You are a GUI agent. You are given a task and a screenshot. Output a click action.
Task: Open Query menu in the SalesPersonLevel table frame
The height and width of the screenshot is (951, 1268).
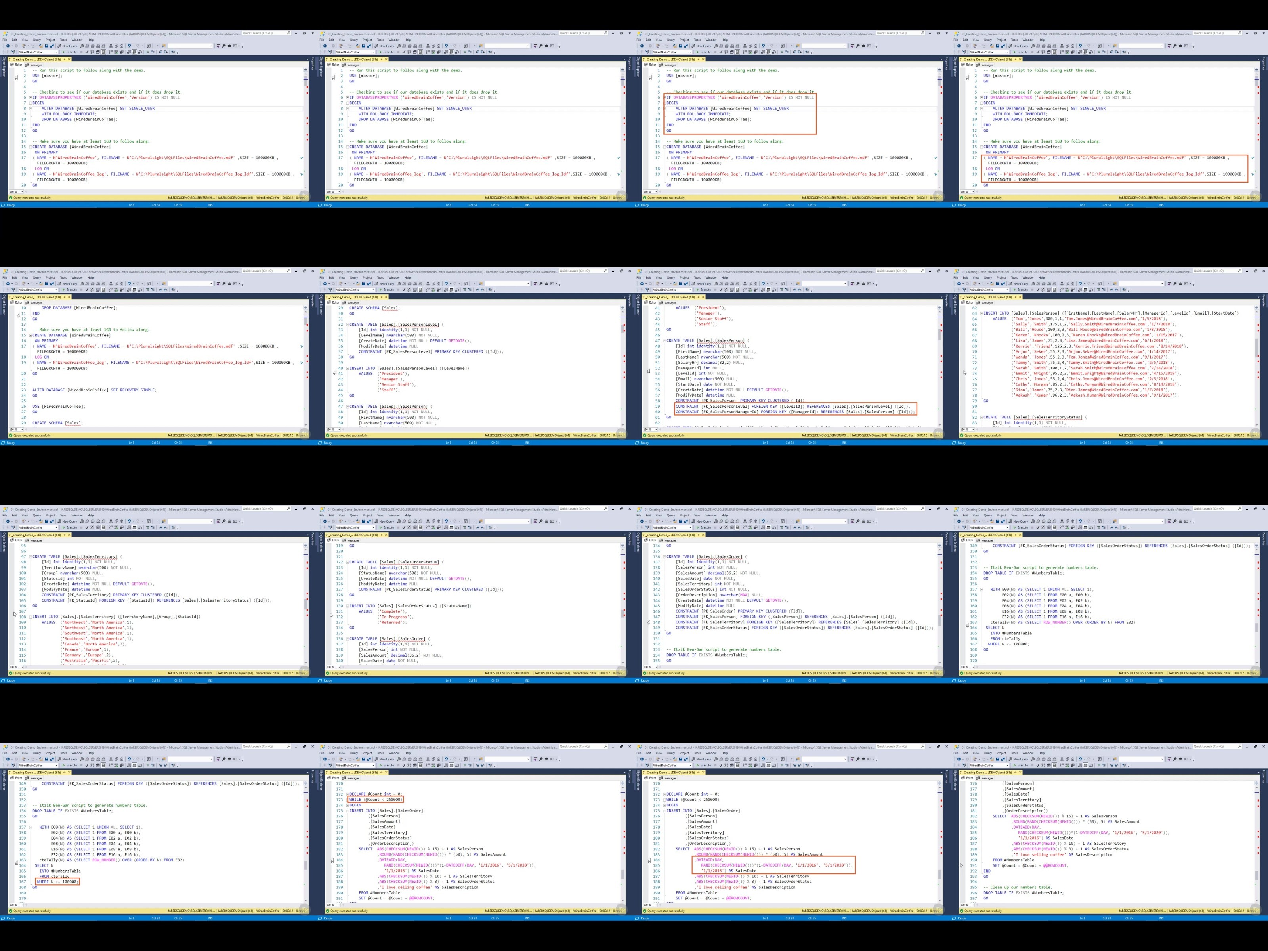354,278
